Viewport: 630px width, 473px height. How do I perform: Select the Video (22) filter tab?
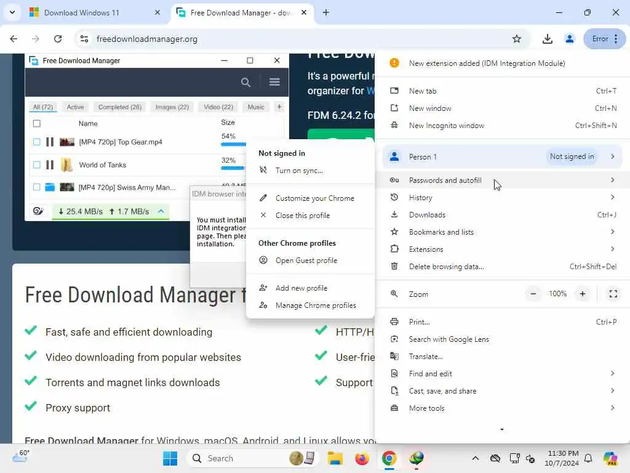[x=218, y=107]
